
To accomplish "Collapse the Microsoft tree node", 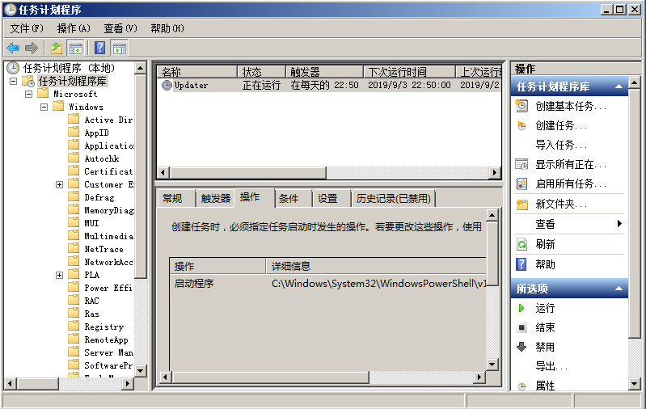I will (x=29, y=94).
